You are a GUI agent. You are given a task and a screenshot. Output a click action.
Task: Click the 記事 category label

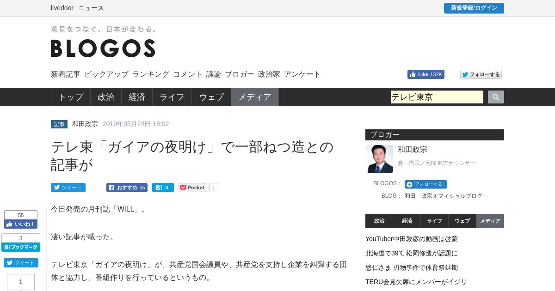click(59, 124)
